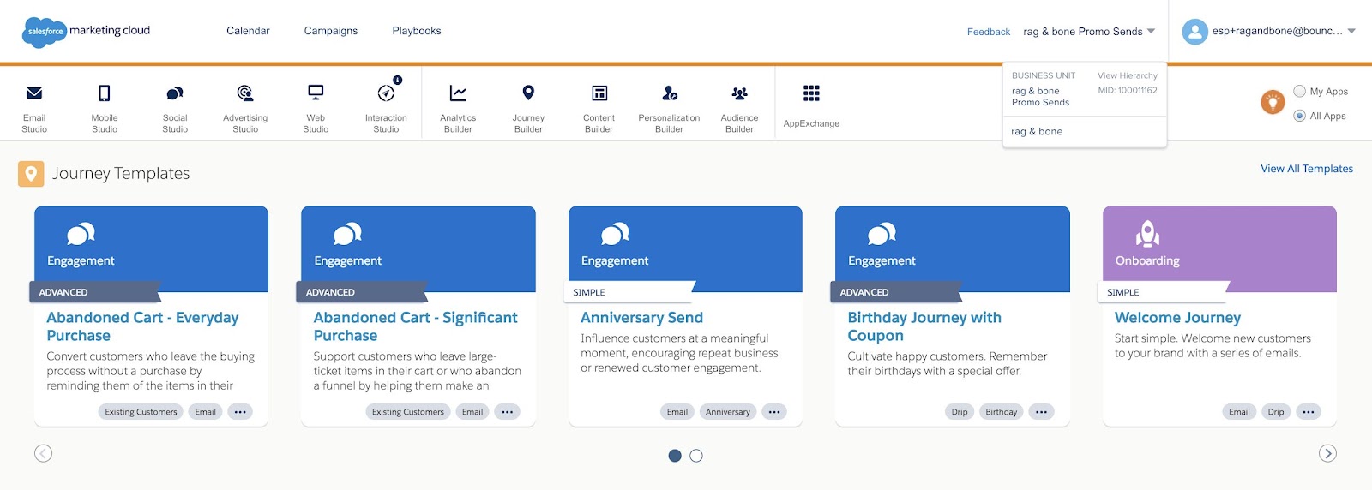Screen dimensions: 1372x490
Task: Open more options on Welcome Journey card
Action: [1309, 412]
